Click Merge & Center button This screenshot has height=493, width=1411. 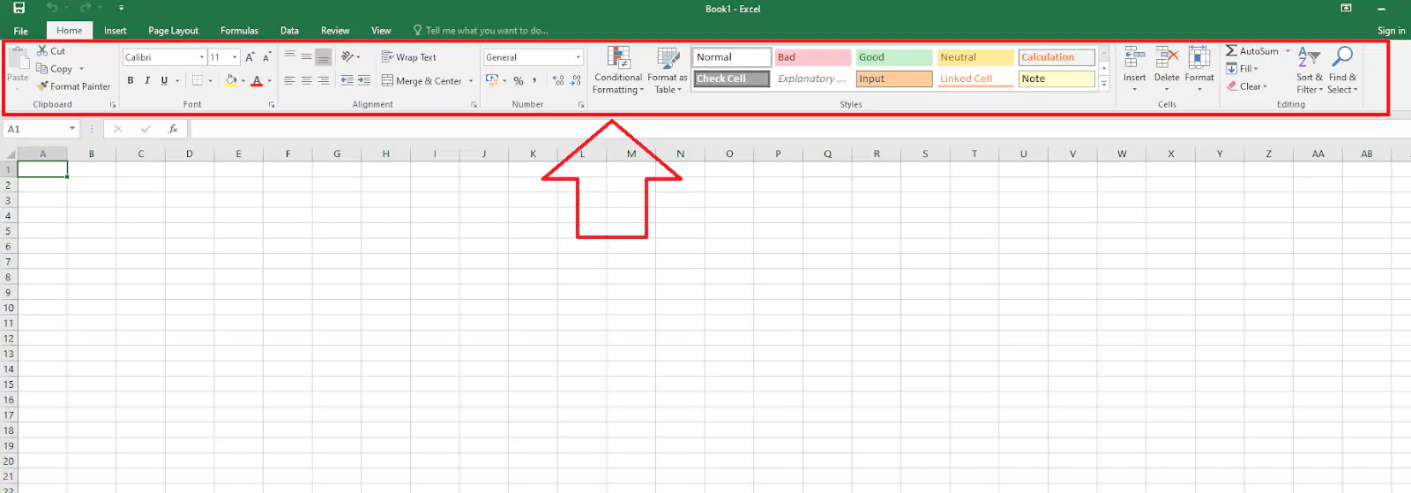(422, 80)
